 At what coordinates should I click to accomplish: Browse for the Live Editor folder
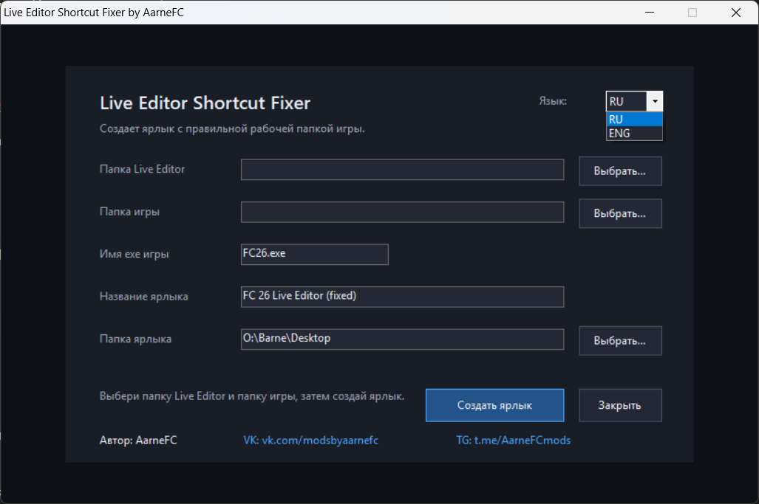pos(620,171)
